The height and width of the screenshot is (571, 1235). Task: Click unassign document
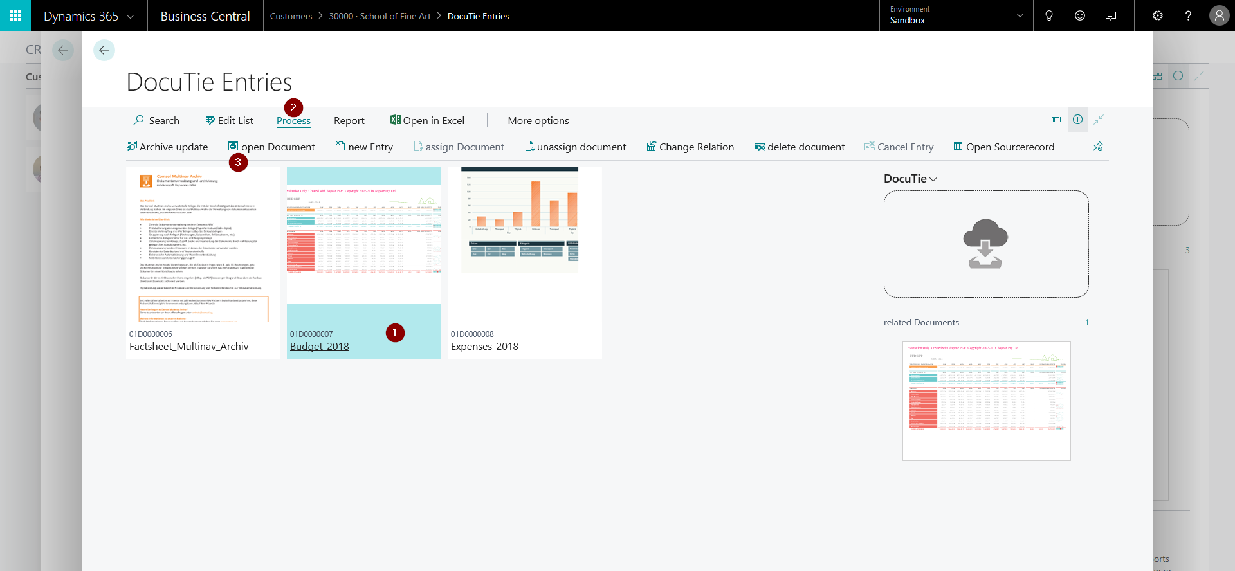coord(575,147)
